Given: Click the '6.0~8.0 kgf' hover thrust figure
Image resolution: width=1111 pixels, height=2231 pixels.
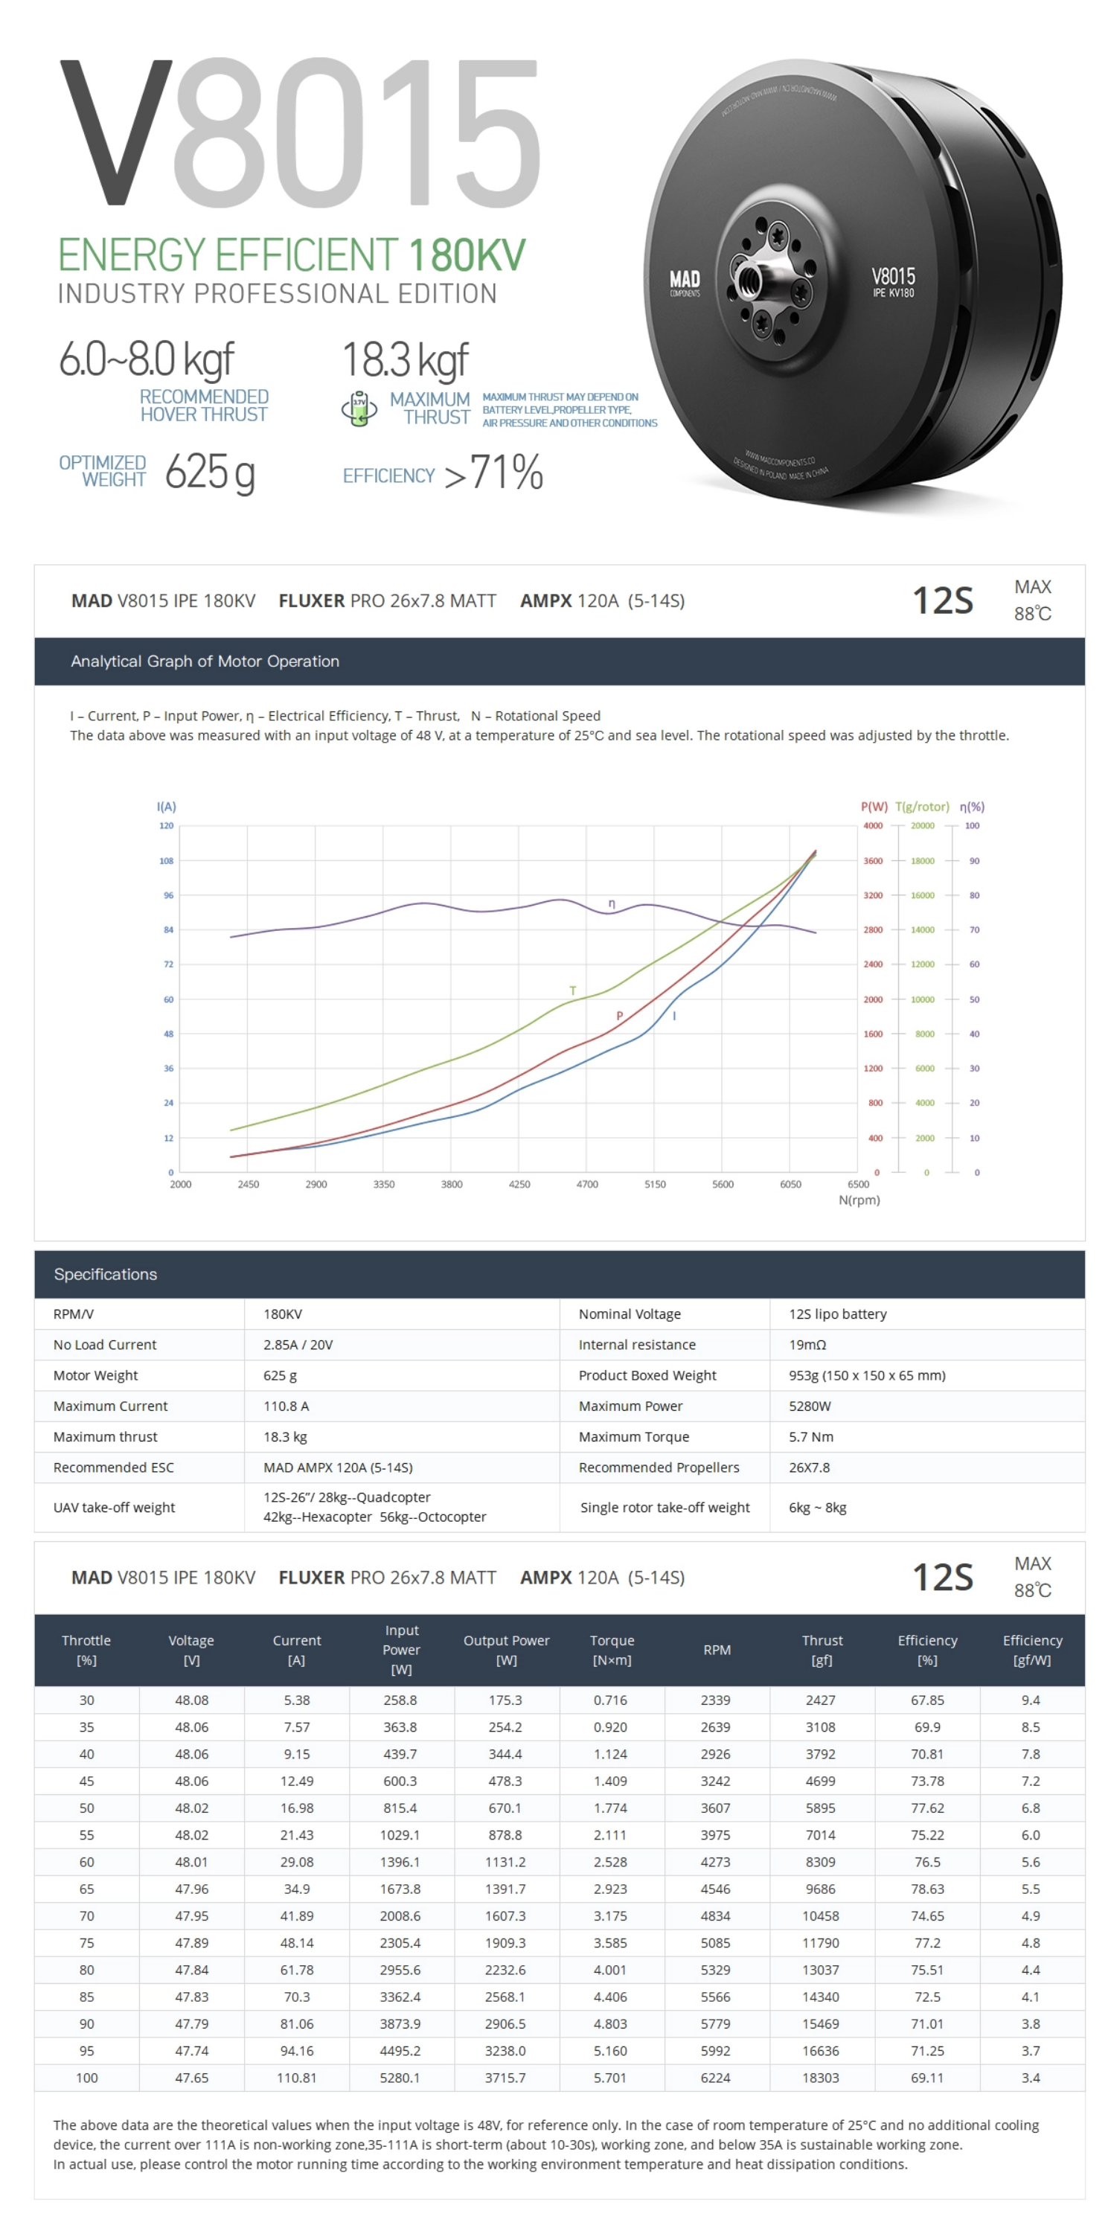Looking at the screenshot, I should pyautogui.click(x=147, y=359).
